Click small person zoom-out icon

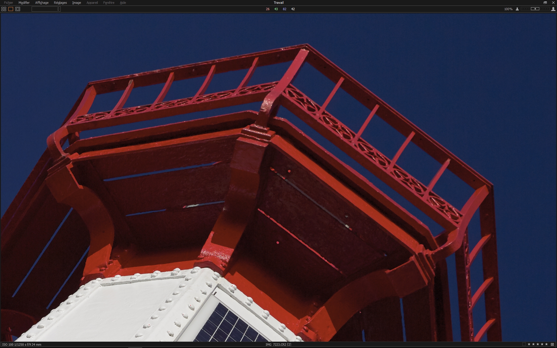coord(517,9)
